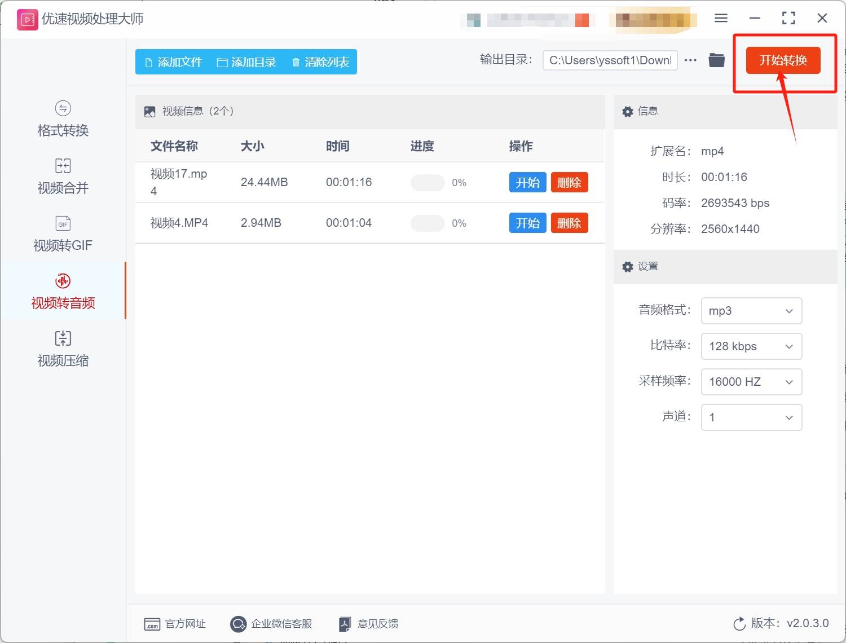Open the 视频合并 panel

(62, 166)
